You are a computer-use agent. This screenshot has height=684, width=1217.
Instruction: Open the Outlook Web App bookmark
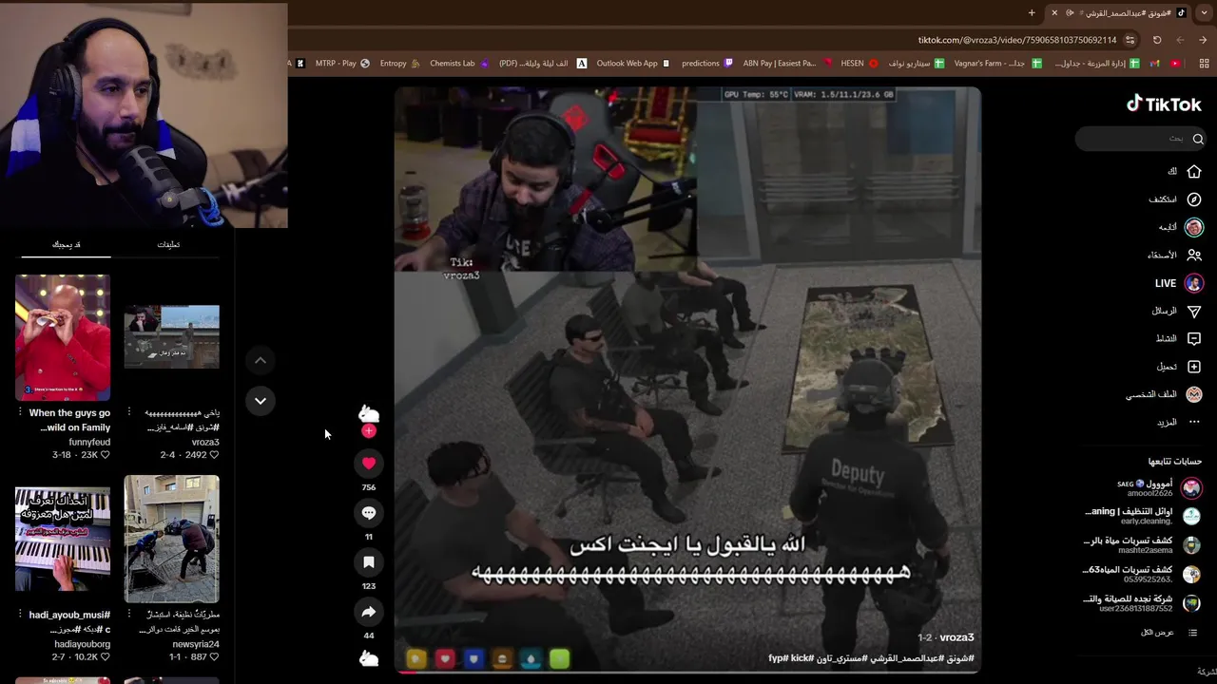(632, 64)
